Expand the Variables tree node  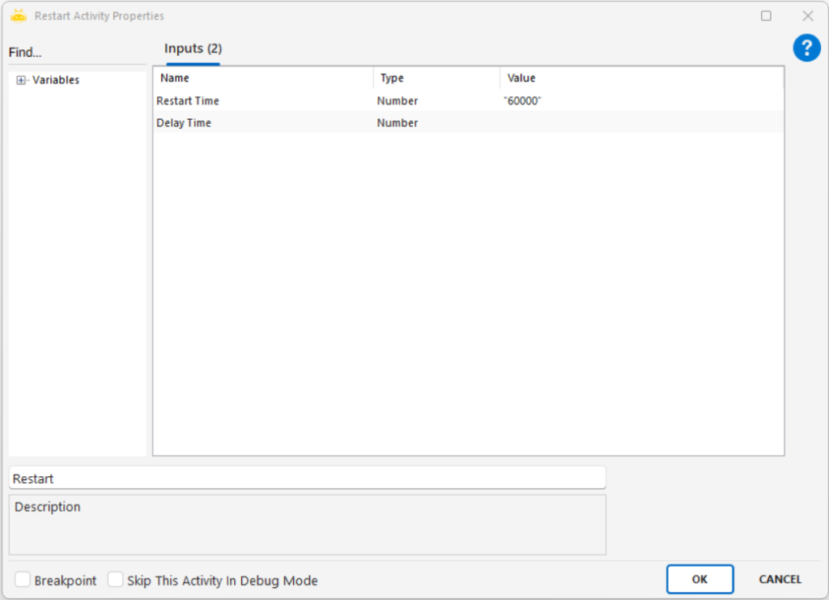22,80
